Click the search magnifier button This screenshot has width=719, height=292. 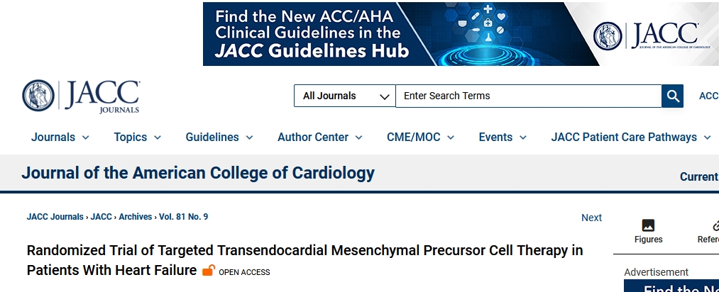[x=672, y=96]
